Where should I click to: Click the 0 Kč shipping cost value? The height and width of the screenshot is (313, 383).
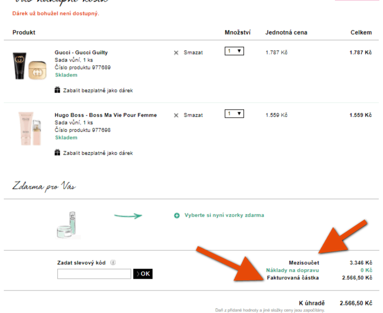366,270
